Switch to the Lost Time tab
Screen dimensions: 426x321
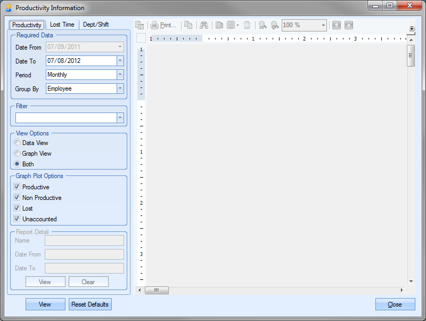click(62, 25)
